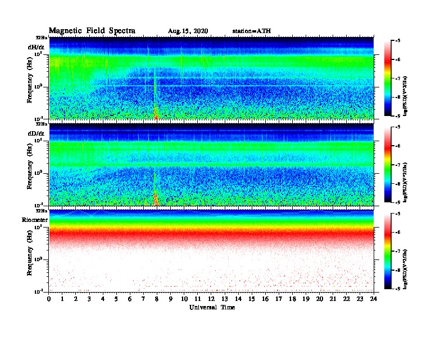
Task: Click the hour 15 tick label on the time axis
Action: pyautogui.click(x=252, y=299)
